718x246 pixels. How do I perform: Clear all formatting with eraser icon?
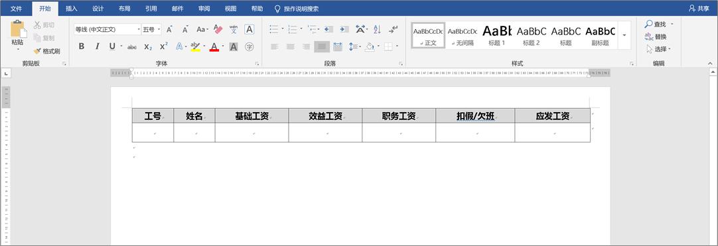(218, 29)
